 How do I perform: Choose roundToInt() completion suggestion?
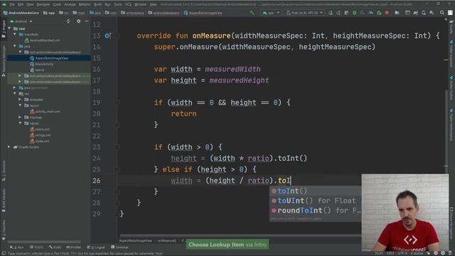click(316, 210)
